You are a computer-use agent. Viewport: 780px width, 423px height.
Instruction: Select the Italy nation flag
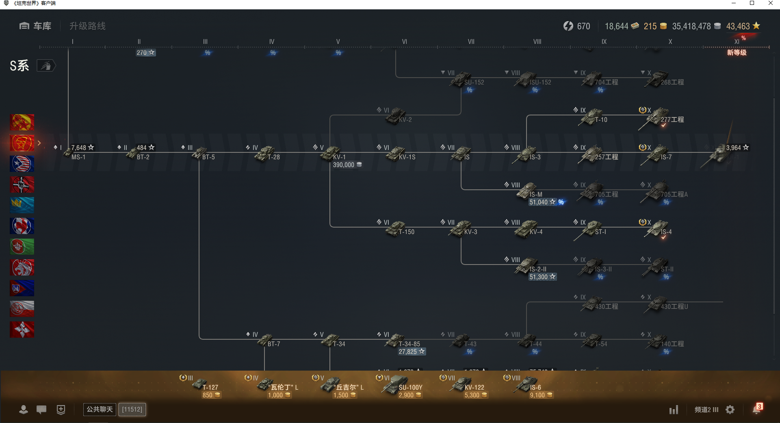click(x=22, y=247)
